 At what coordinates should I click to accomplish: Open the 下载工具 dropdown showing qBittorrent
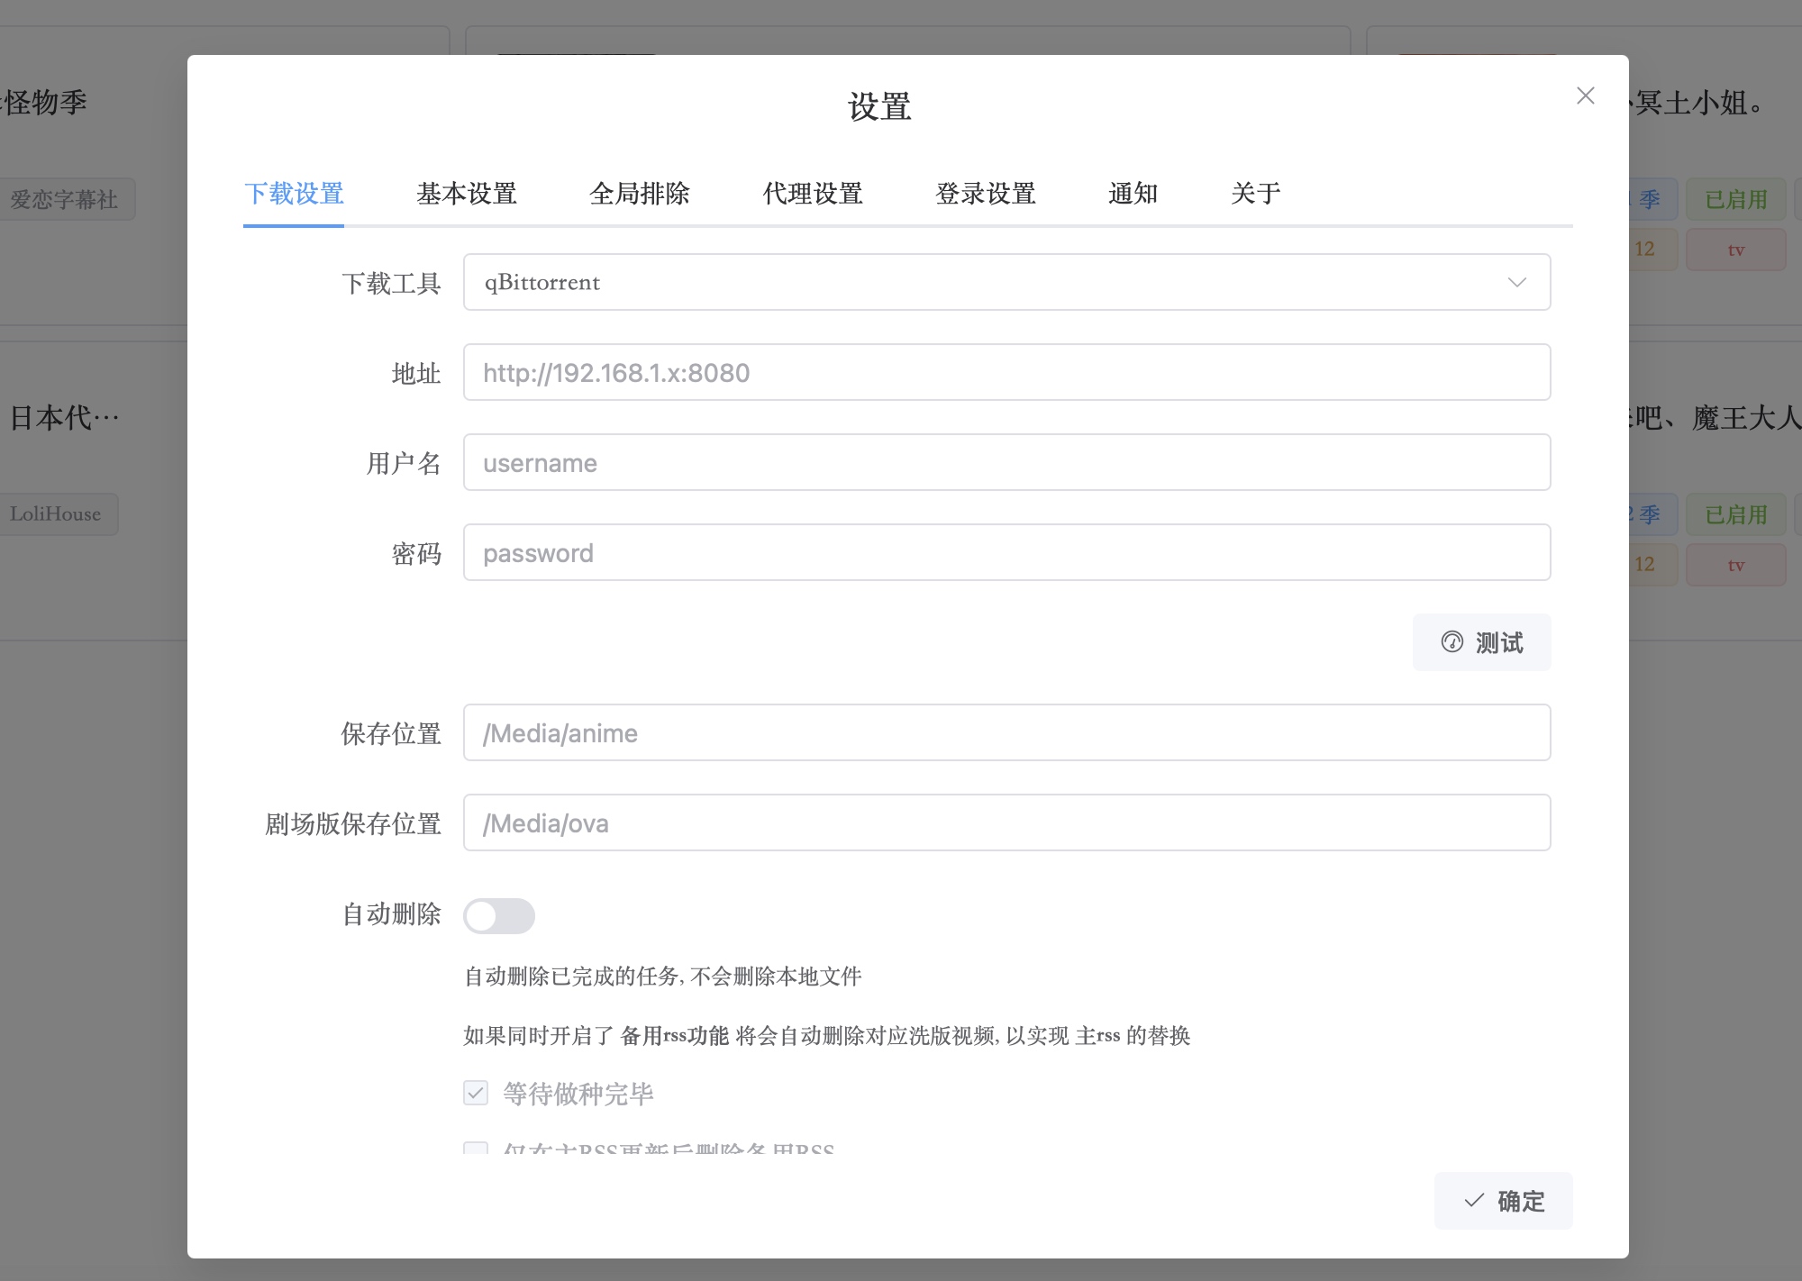[1006, 282]
